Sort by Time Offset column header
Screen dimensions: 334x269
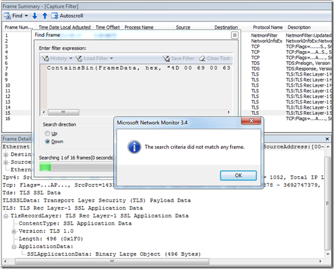(x=108, y=27)
